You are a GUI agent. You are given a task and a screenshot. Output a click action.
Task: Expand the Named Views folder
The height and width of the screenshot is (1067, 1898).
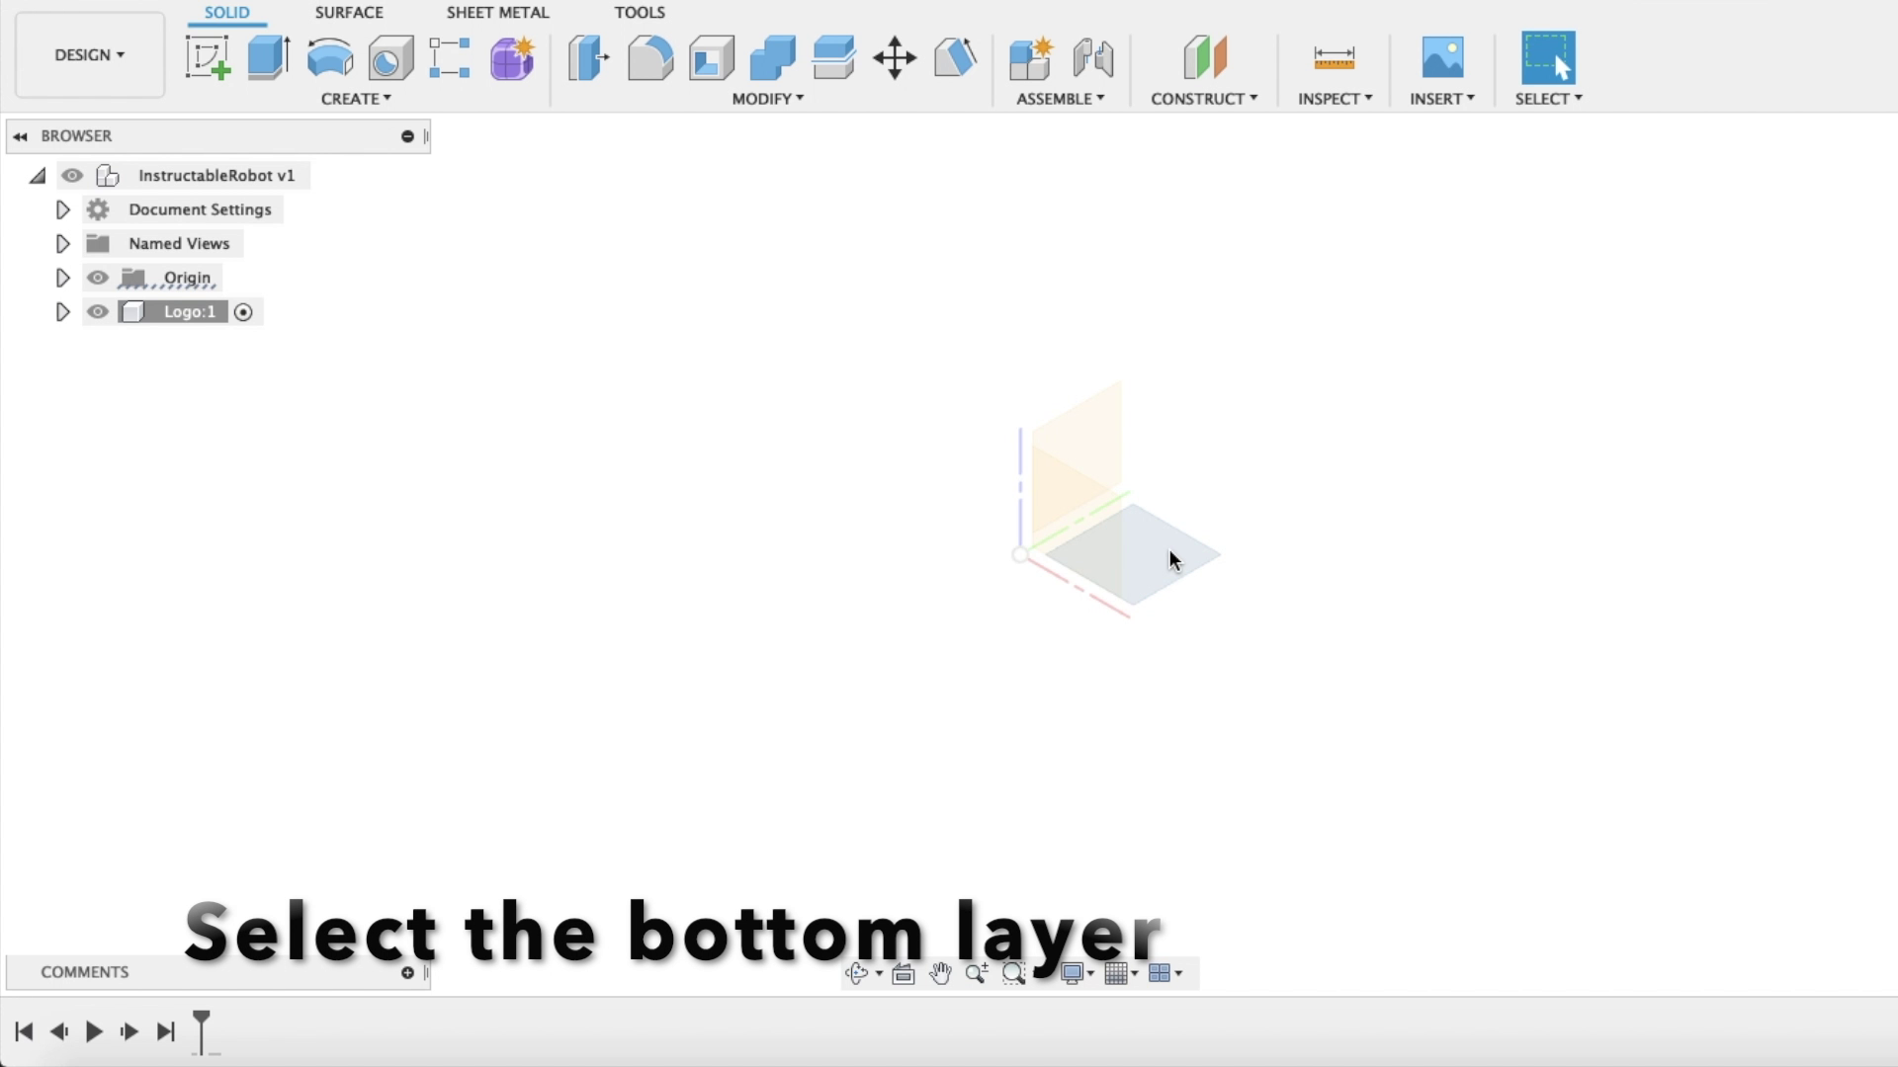[x=62, y=244]
